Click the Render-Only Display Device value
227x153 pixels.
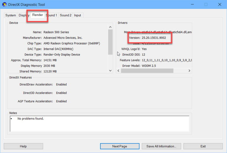point(62,55)
